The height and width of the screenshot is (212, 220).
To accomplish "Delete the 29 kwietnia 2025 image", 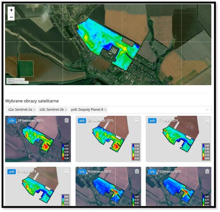I will click(67, 120).
